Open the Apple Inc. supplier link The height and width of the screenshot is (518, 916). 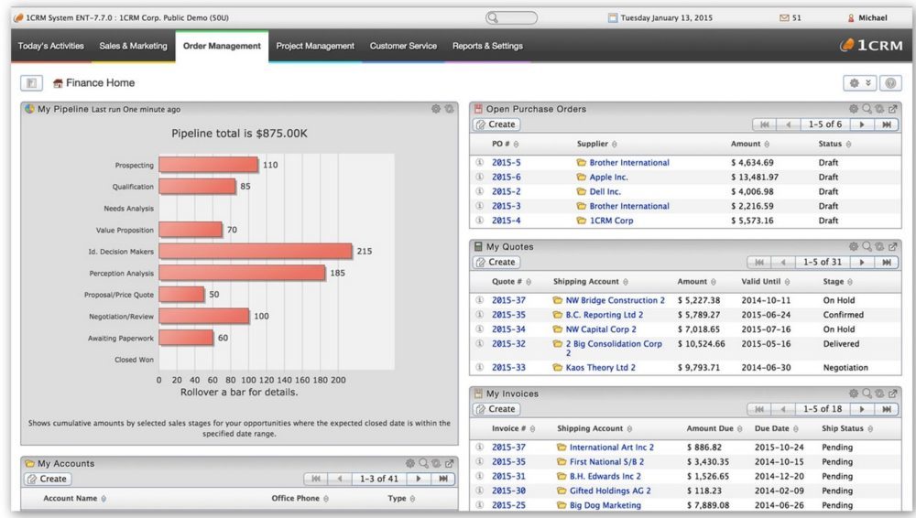[607, 178]
